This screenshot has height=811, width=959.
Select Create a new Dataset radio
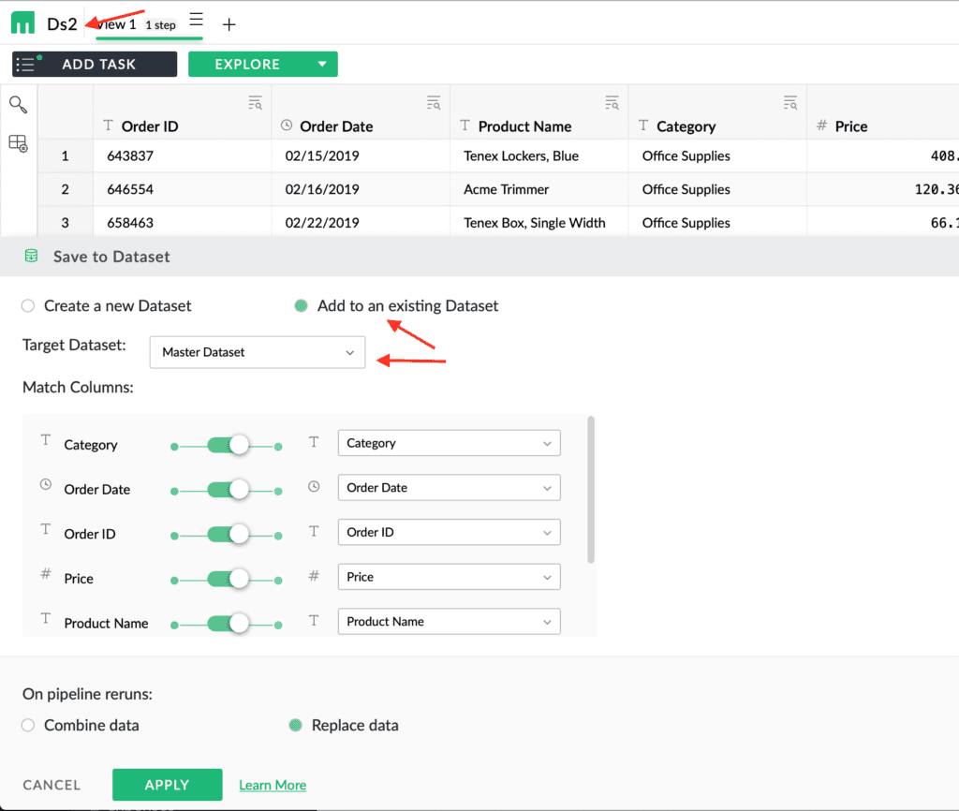[28, 306]
